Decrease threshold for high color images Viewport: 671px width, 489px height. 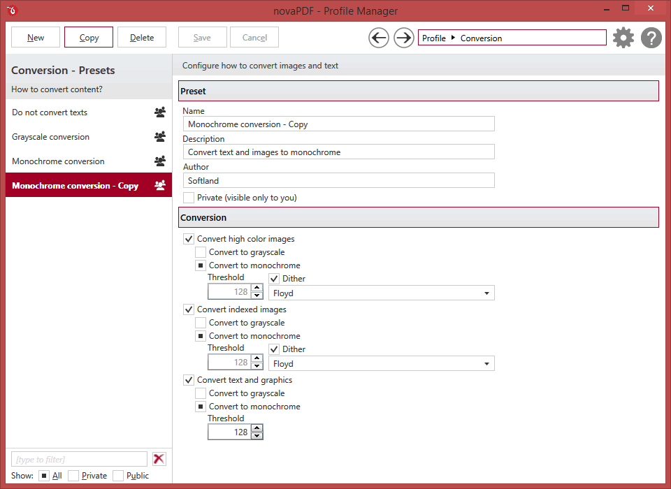click(257, 295)
